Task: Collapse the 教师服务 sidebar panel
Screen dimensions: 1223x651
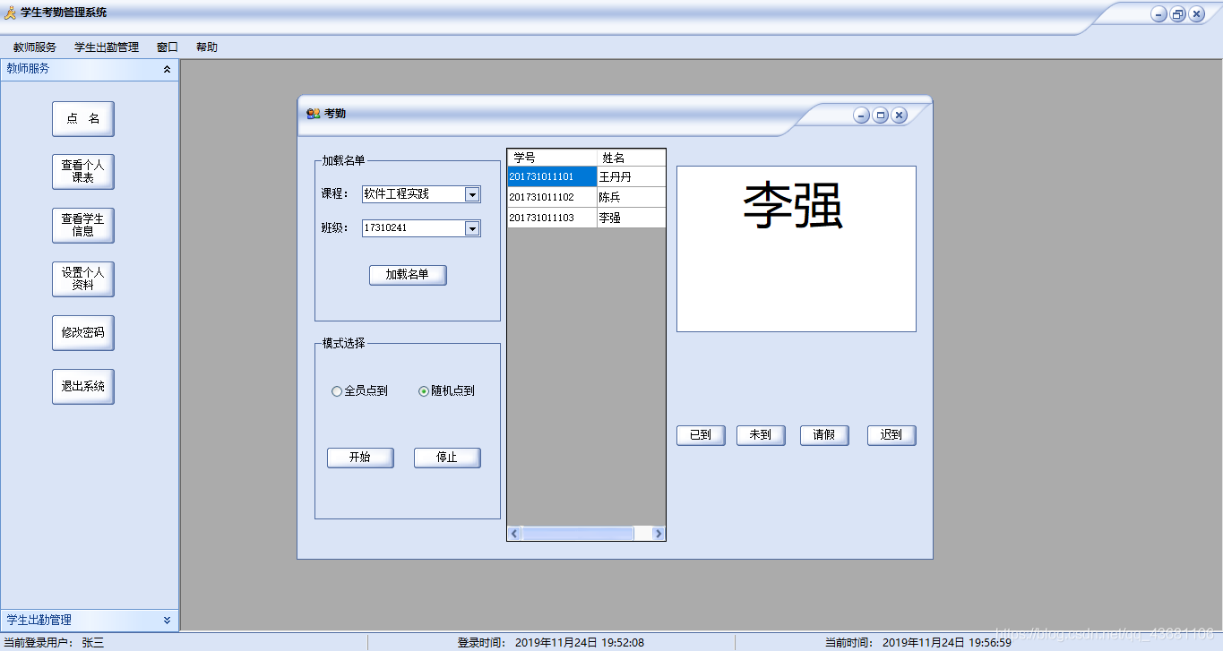Action: [x=167, y=69]
